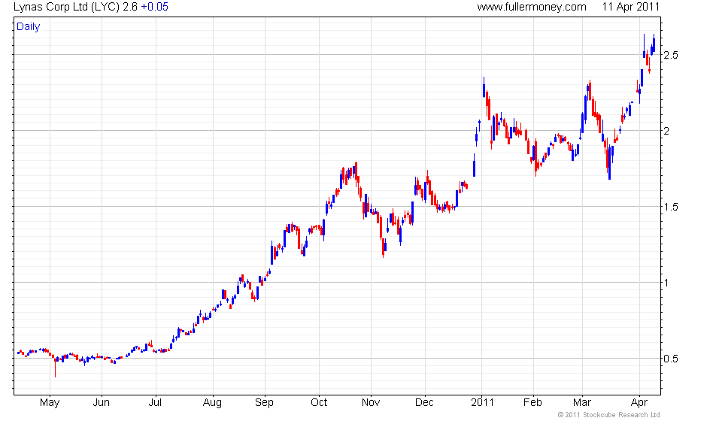Click the '2011 Stockcube Research Ltd' copyright text
The width and height of the screenshot is (722, 421).
pyautogui.click(x=608, y=415)
